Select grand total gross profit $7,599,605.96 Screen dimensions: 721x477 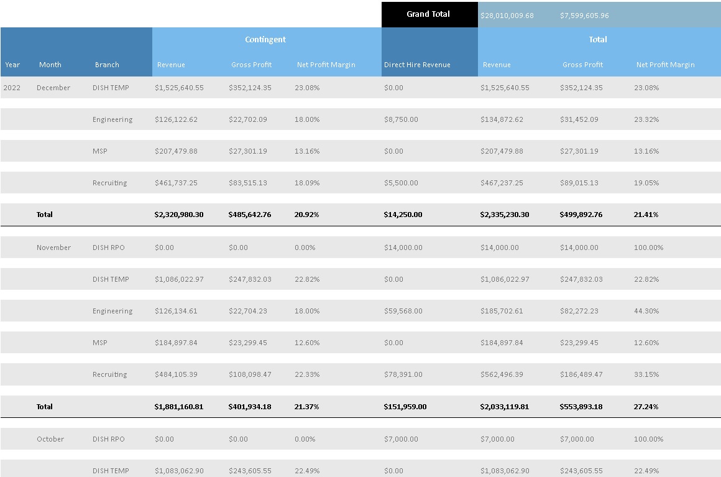coord(584,16)
